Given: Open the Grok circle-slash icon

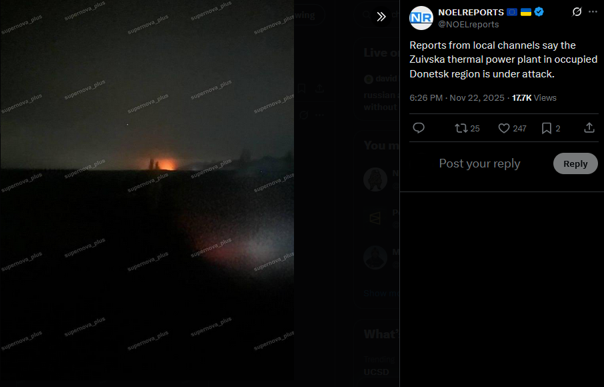Looking at the screenshot, I should coord(577,12).
